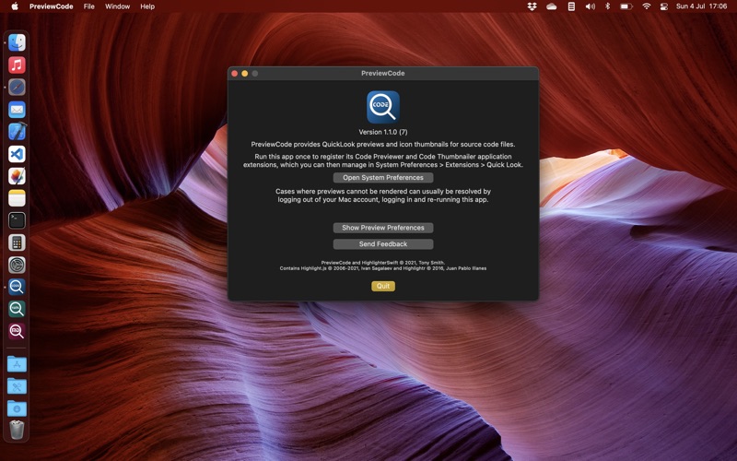
Task: Minimize the PreviewCode window
Action: pos(244,74)
